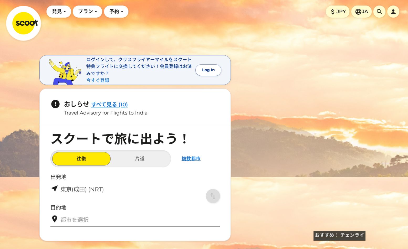Open the user profile icon

(x=393, y=12)
